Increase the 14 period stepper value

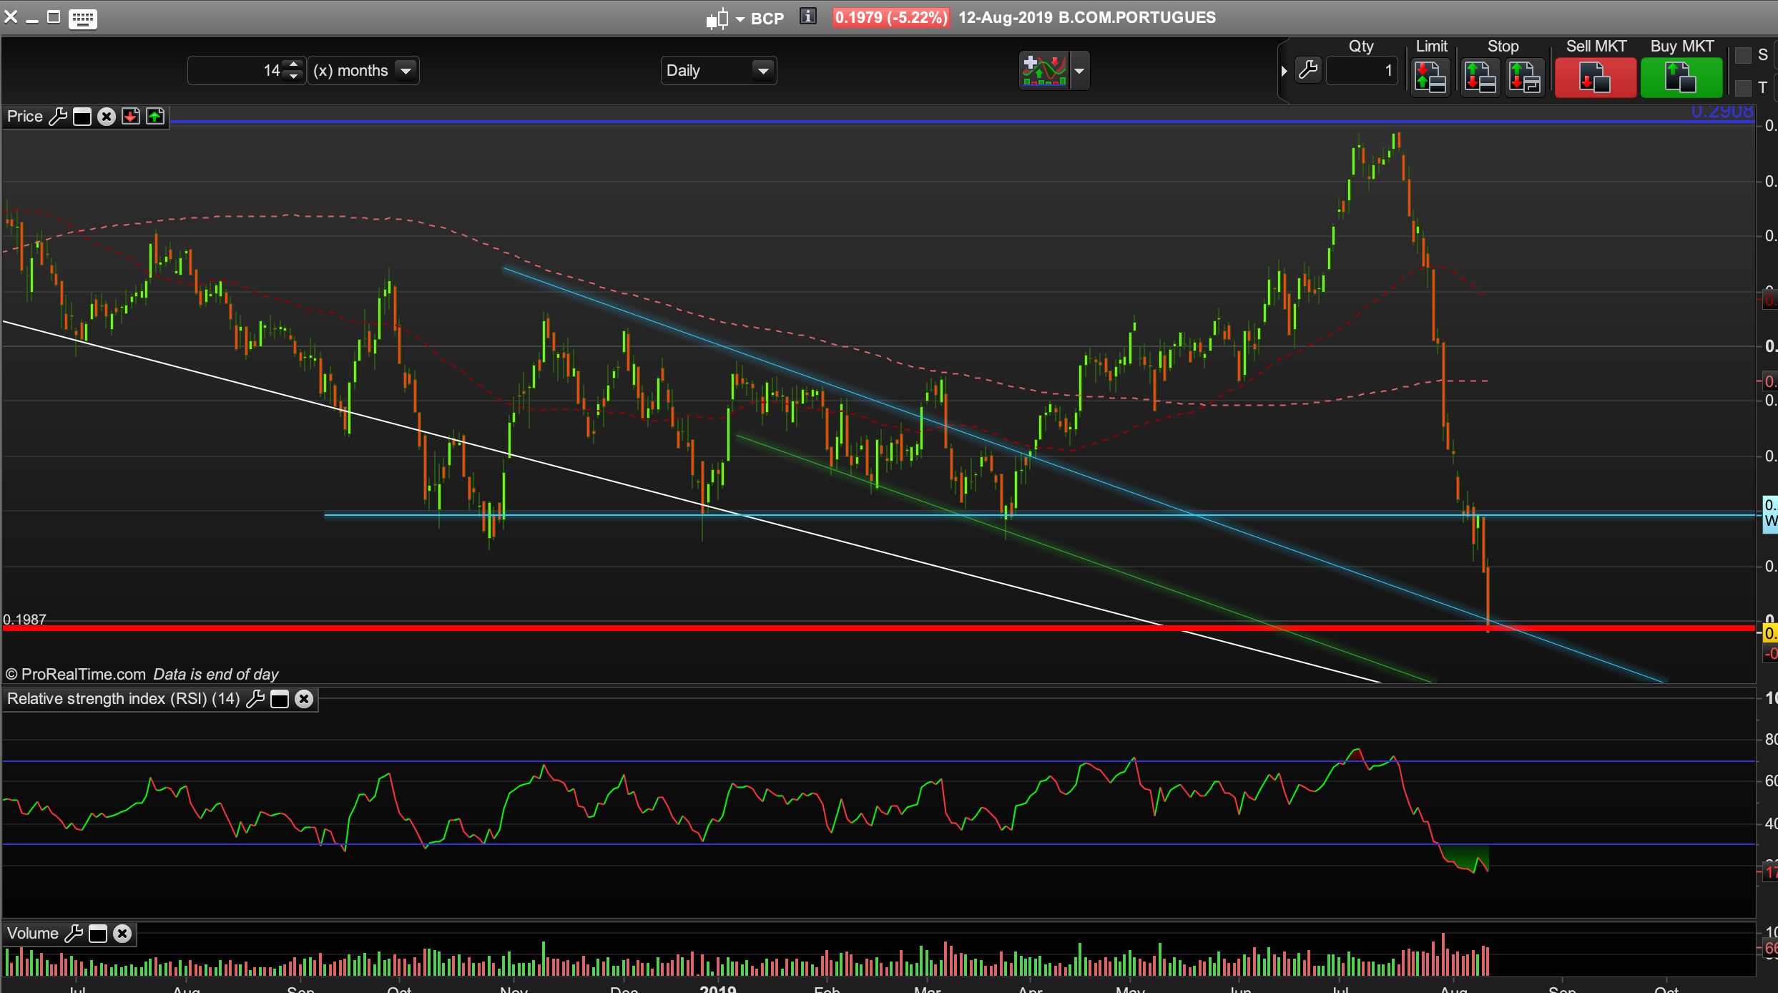(293, 64)
